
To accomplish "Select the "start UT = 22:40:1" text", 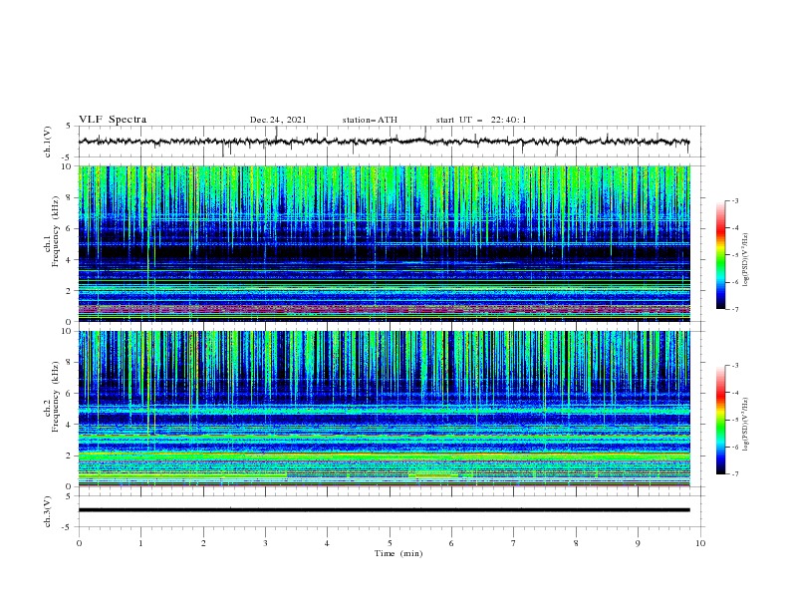I will [x=480, y=120].
